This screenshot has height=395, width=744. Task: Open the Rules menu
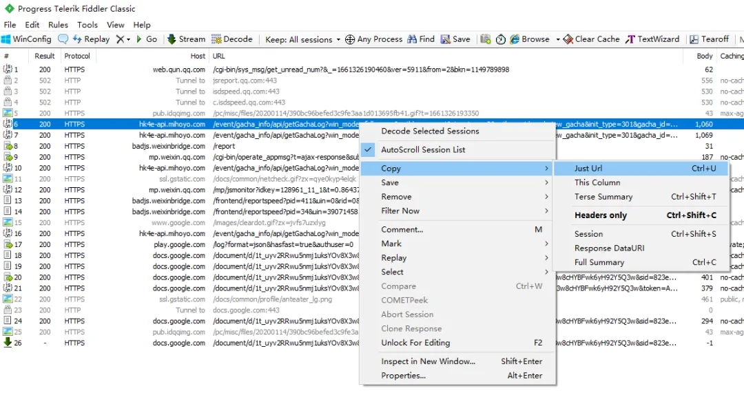point(58,25)
